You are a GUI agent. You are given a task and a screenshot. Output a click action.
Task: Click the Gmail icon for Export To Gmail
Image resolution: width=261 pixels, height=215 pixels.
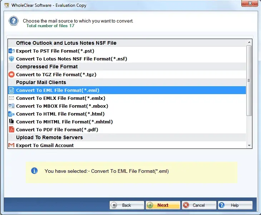[x=11, y=145]
